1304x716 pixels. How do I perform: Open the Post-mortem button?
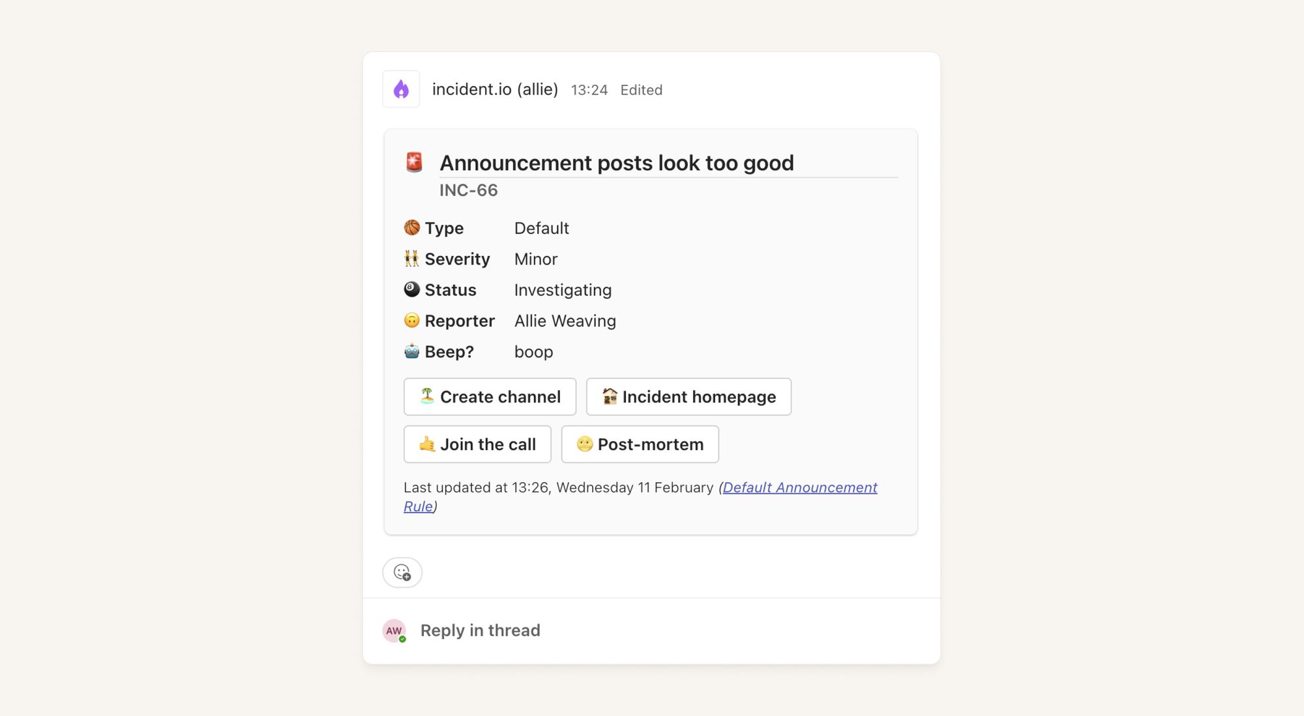click(x=640, y=444)
